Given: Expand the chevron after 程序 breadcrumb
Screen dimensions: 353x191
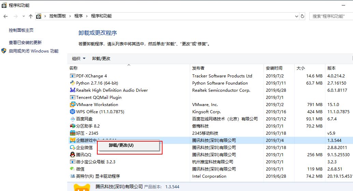Looking at the screenshot, I should (x=87, y=16).
